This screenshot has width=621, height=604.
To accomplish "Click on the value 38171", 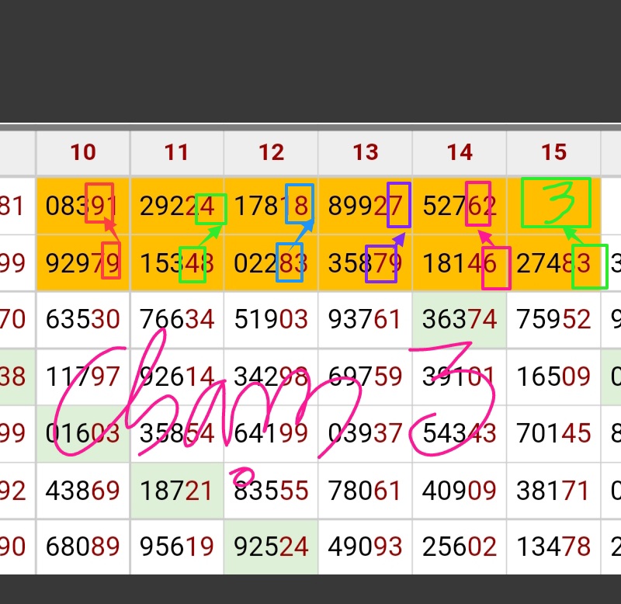I will click(553, 491).
